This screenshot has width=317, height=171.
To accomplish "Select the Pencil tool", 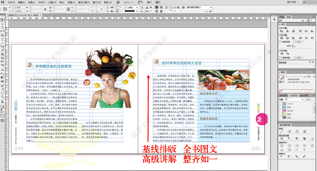I will point(2,50).
